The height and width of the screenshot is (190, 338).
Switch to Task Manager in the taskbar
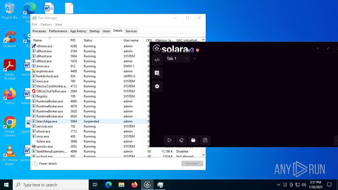pyautogui.click(x=160, y=185)
